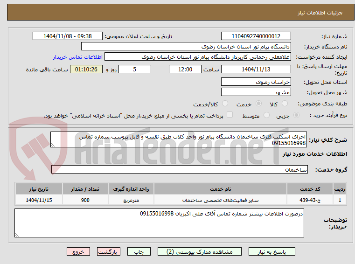Click the طبقه بندی موضوعی label

click(322, 104)
